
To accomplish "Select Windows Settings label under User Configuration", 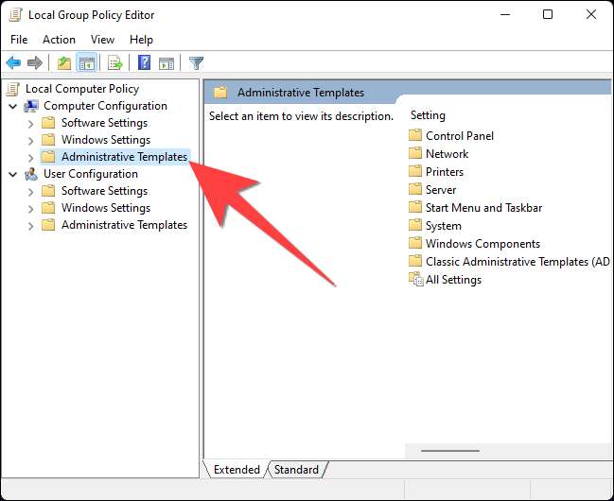I will click(106, 208).
